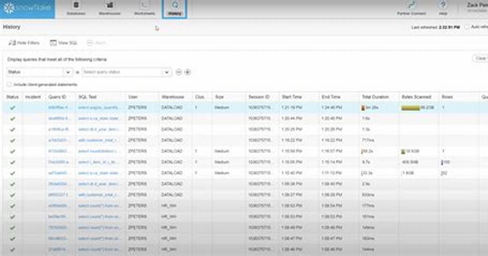
Task: Sort by the Status column header
Action: (x=13, y=97)
